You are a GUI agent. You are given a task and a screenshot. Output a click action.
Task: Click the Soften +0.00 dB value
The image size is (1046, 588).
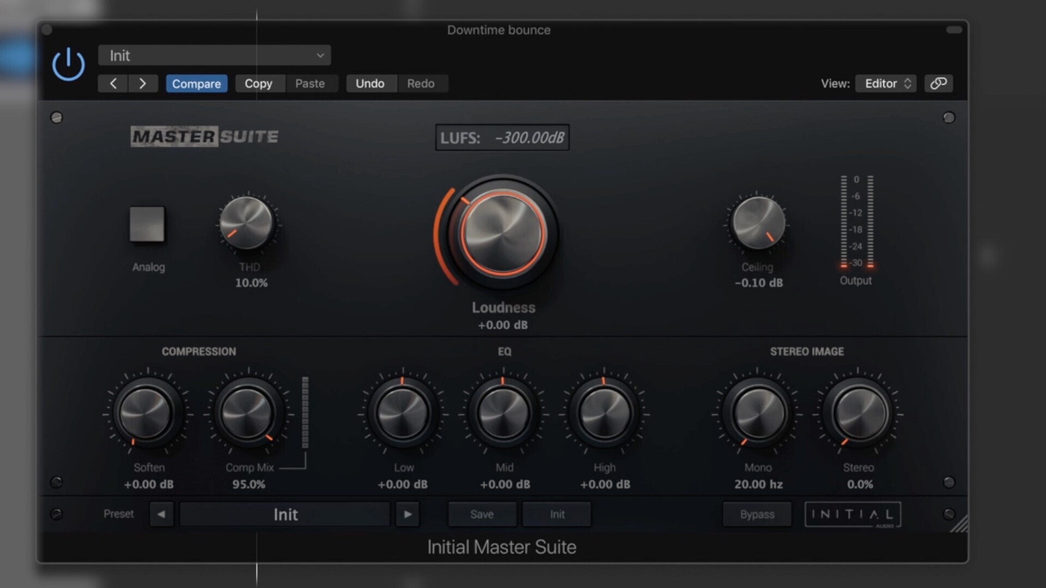pyautogui.click(x=149, y=485)
